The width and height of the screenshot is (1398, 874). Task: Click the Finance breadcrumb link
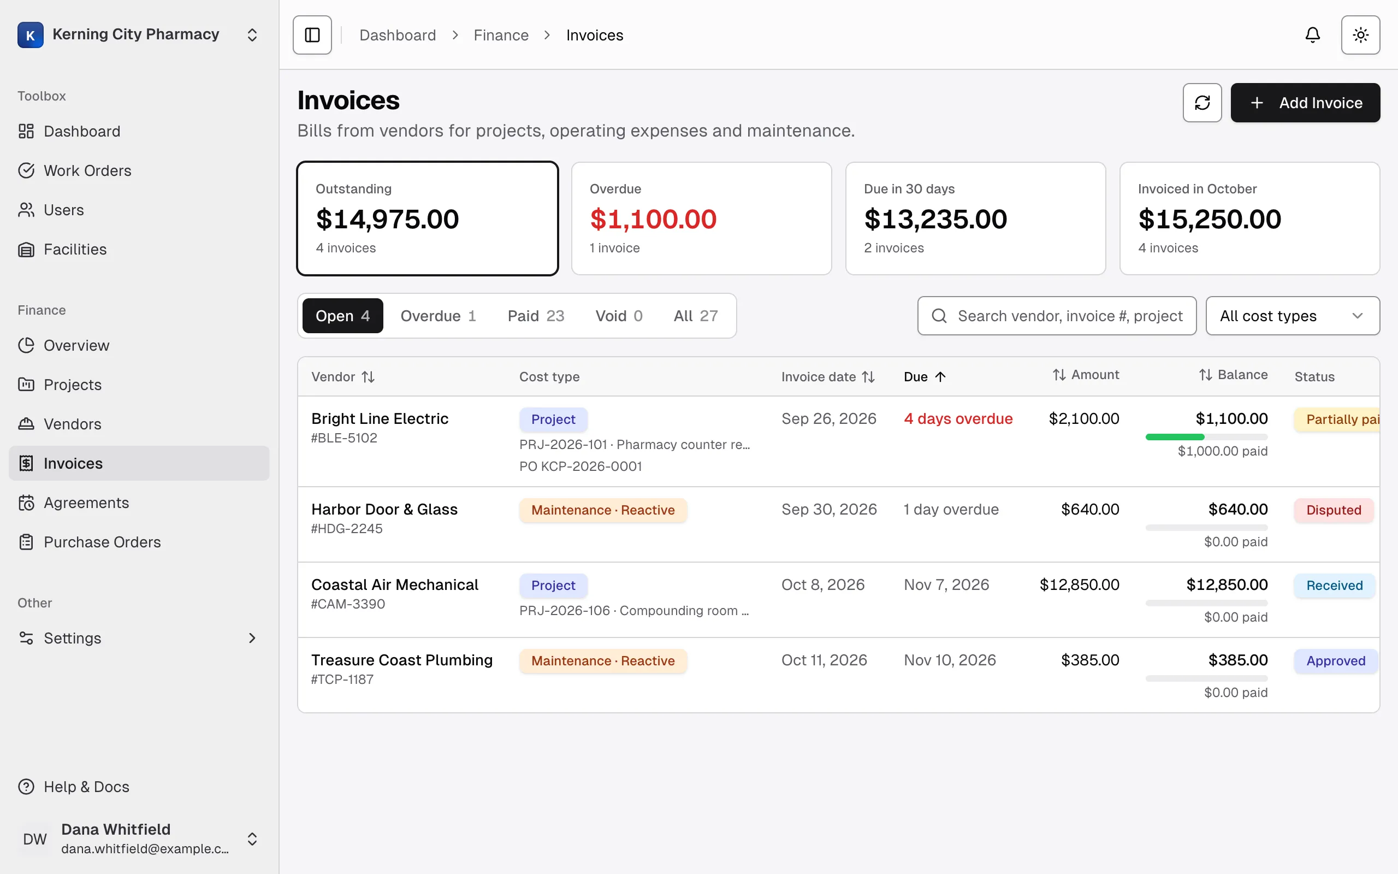[x=501, y=36]
